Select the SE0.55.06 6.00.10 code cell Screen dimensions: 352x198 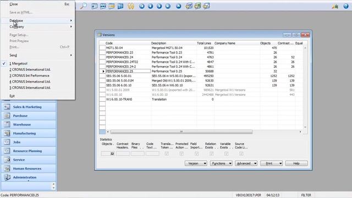point(128,85)
